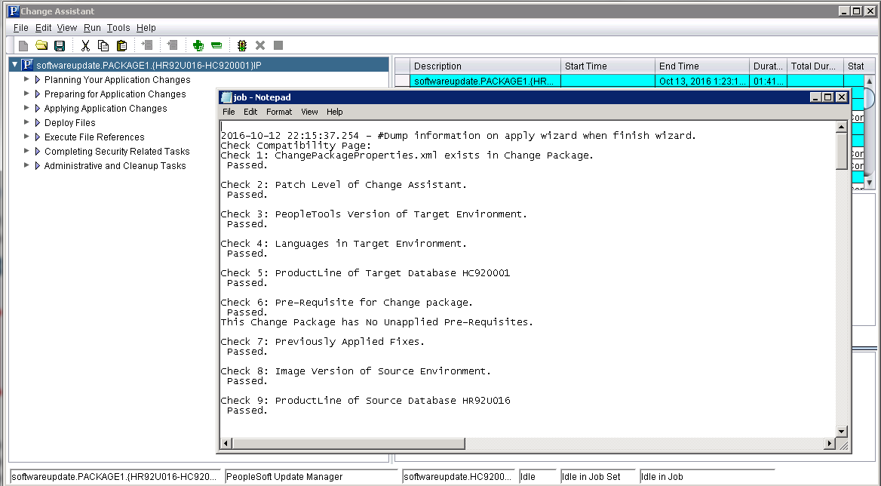Click the 'Check 6: Pre-Requisite for Change package.' line
Image resolution: width=881 pixels, height=486 pixels.
pos(347,303)
